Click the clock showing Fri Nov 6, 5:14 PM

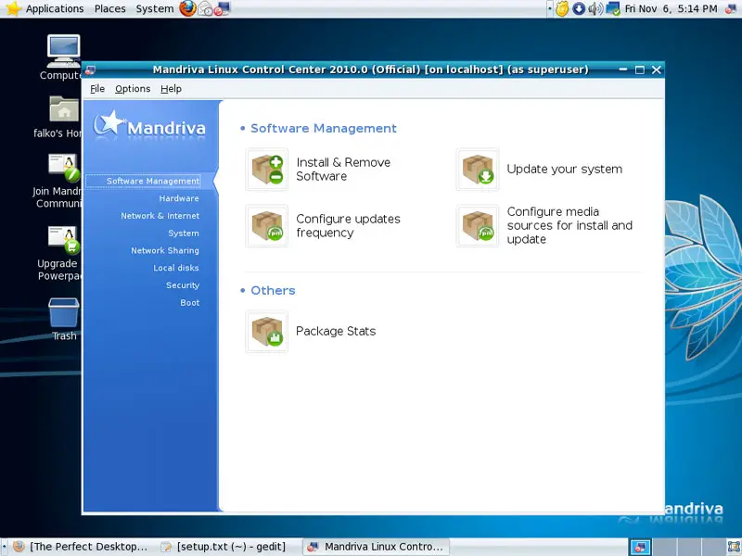pos(671,8)
